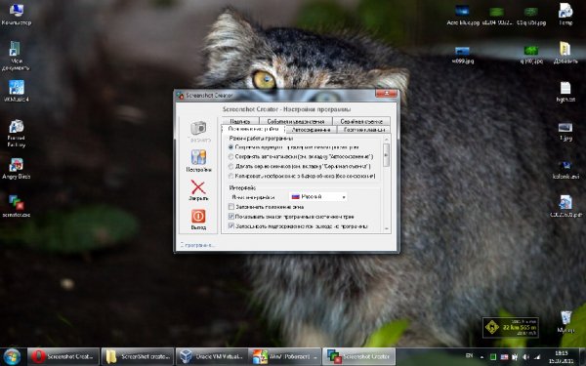This screenshot has height=366, width=586.
Task: Click the settings scrollbar up arrow
Action: coord(386,140)
